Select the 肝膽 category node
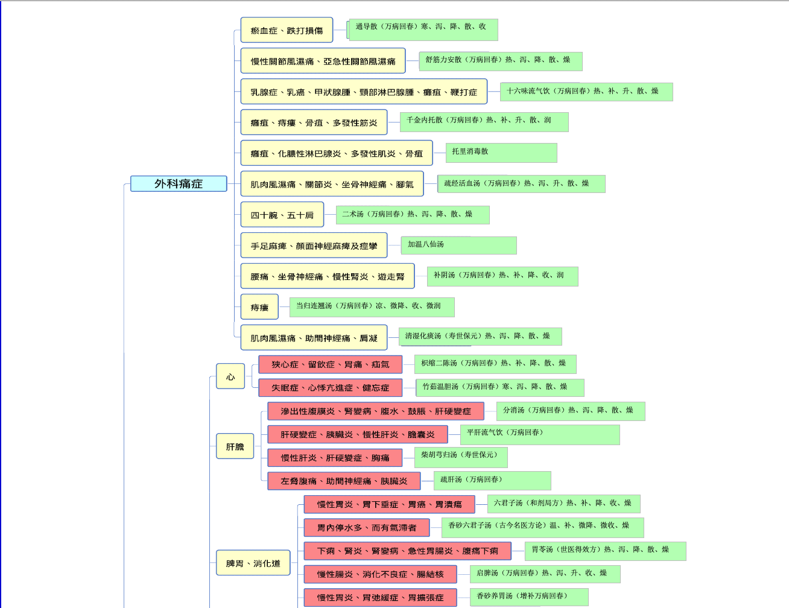Viewport: 789px width, 608px height. [x=235, y=446]
